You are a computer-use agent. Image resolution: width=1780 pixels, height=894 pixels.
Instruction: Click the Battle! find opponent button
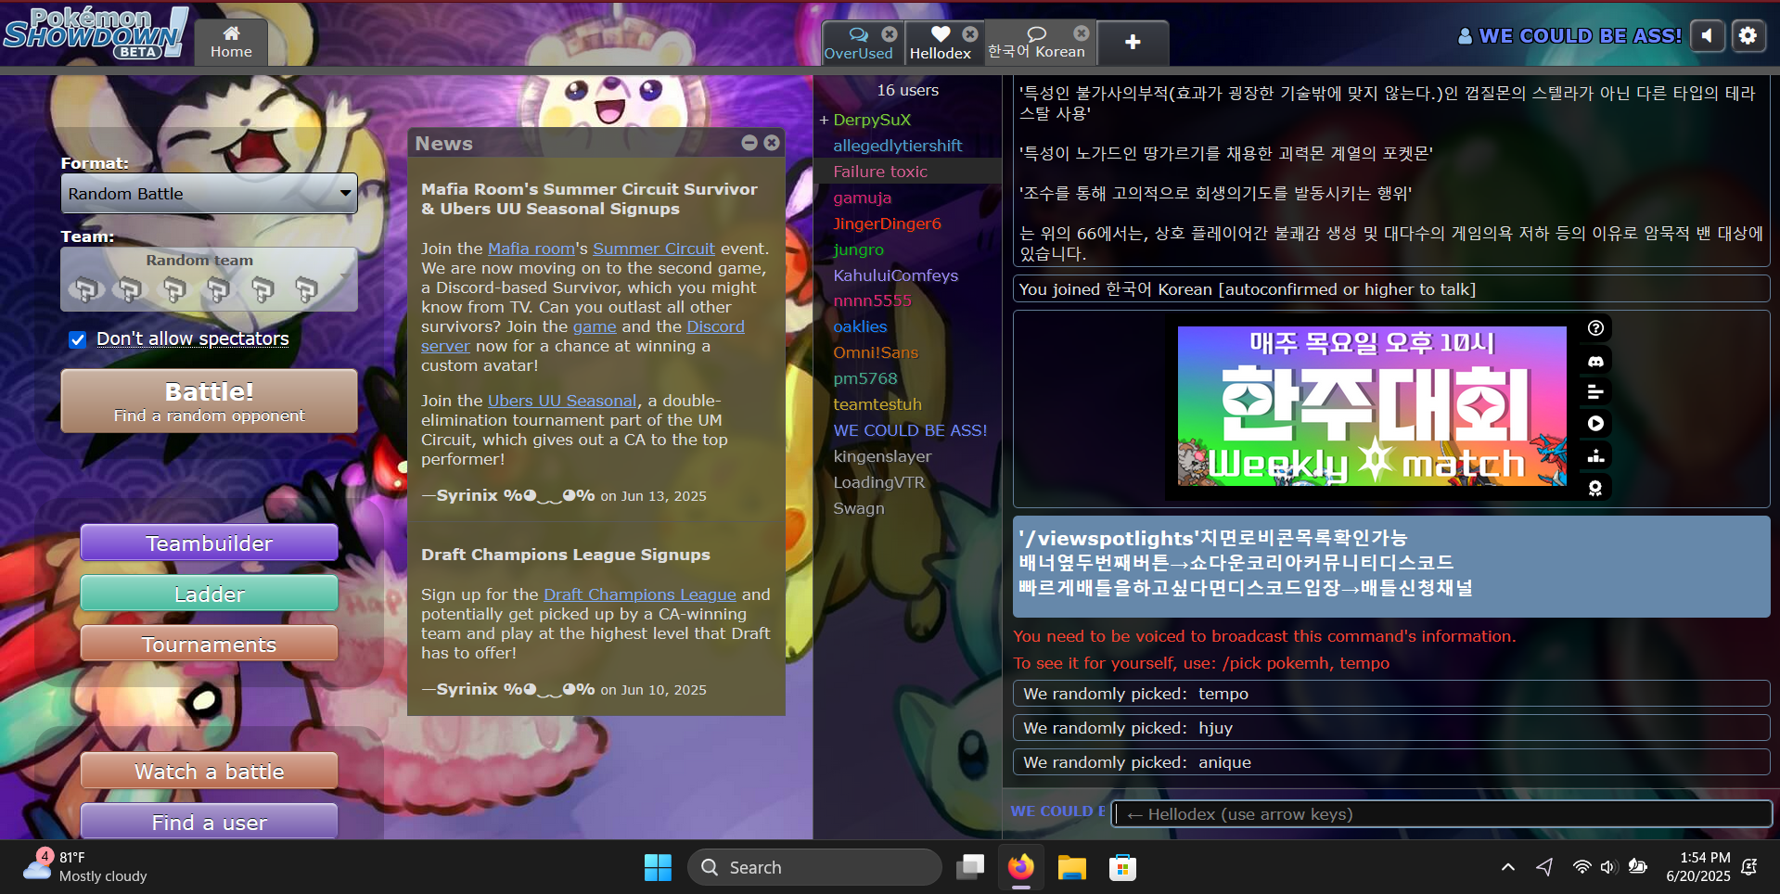coord(209,402)
